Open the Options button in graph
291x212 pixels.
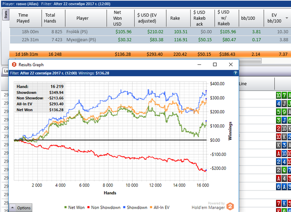pyautogui.click(x=21, y=208)
